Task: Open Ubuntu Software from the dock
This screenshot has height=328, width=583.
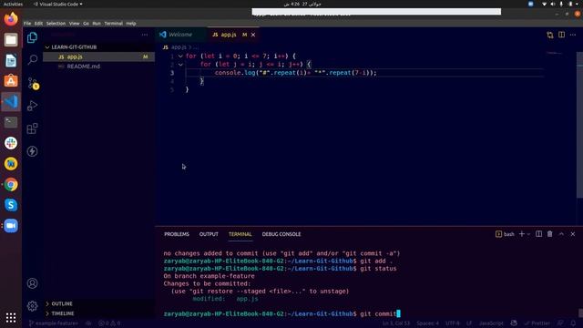Action: click(x=11, y=81)
